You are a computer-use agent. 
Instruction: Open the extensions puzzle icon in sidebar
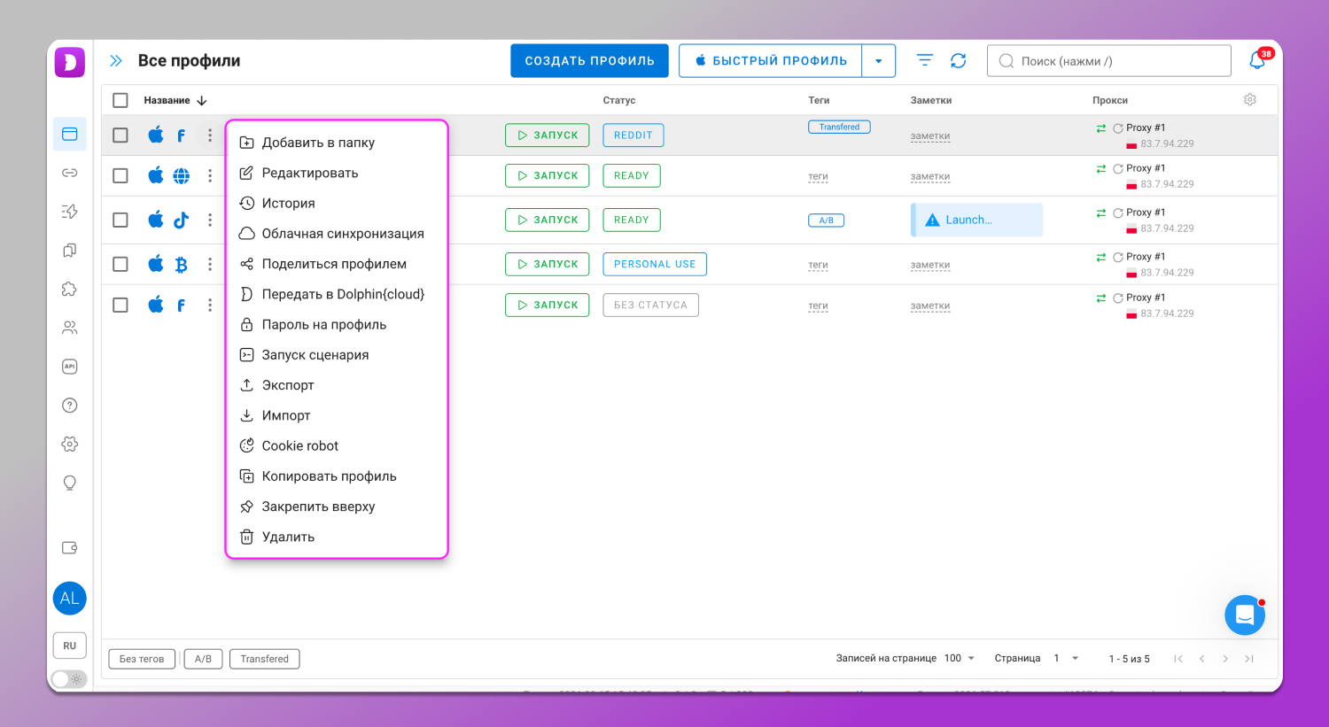click(x=69, y=289)
